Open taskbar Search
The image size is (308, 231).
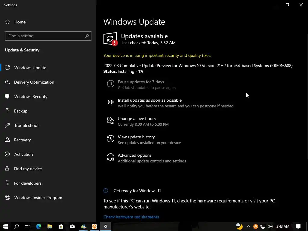click(16, 226)
